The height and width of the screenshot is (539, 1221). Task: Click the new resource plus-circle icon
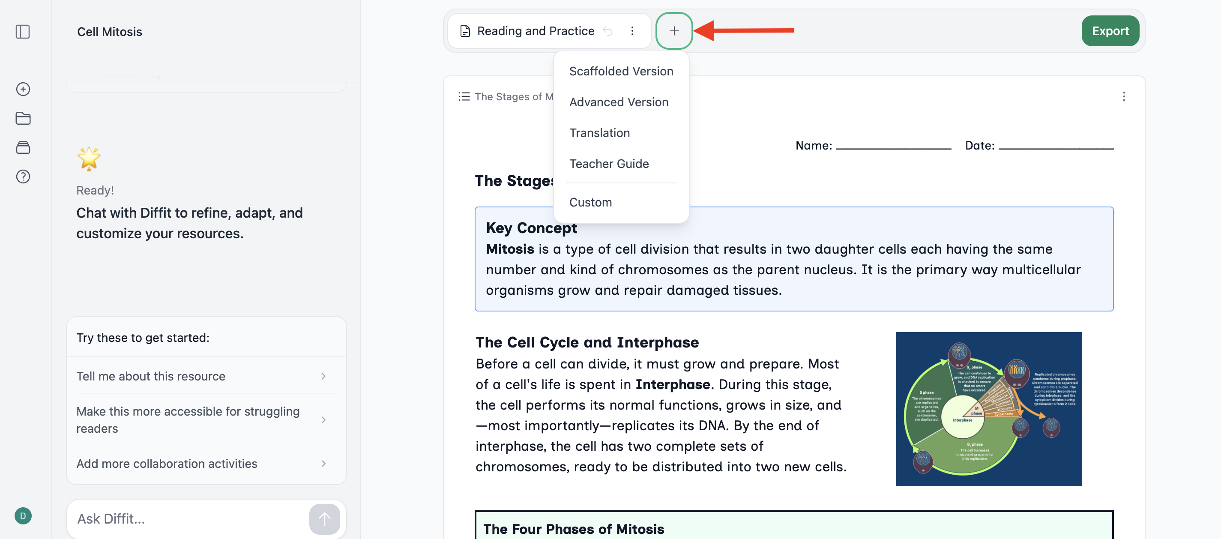coord(23,89)
